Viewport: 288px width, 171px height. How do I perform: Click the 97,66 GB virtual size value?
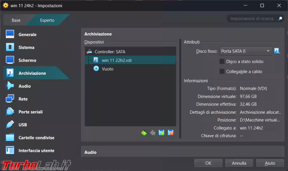[x=248, y=96]
